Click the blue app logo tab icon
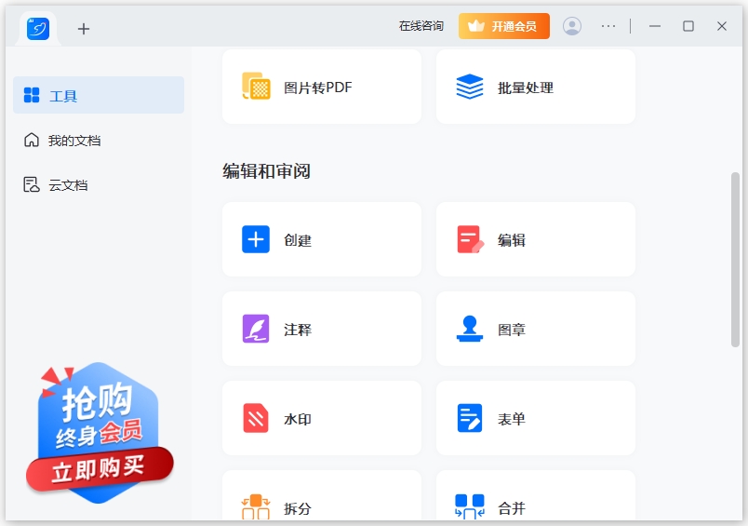 point(38,29)
